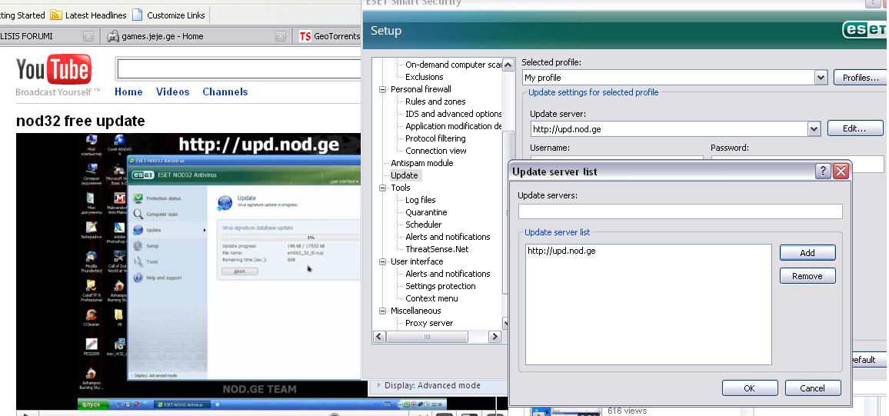Select Alerts and notifications under User interface
The image size is (889, 416).
448,274
